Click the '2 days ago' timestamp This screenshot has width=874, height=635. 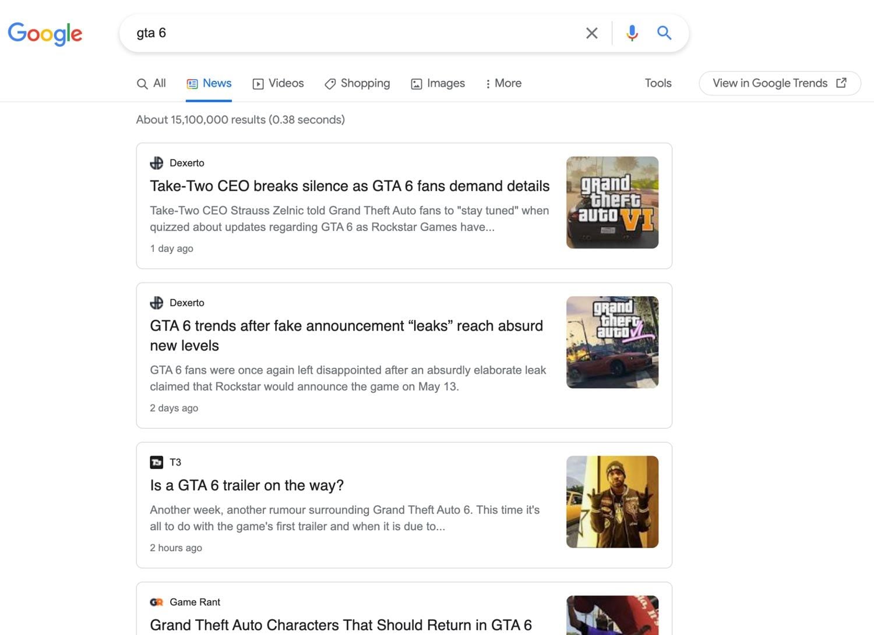[174, 408]
